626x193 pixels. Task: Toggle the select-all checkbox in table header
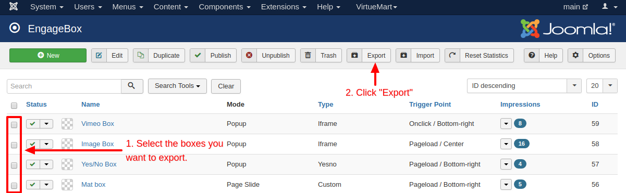tap(14, 105)
